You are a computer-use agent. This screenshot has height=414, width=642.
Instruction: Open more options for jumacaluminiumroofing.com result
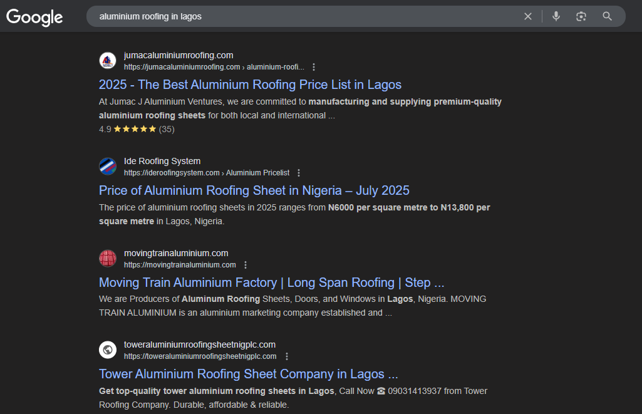(x=314, y=67)
